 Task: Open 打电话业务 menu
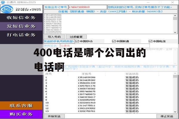[21, 35]
